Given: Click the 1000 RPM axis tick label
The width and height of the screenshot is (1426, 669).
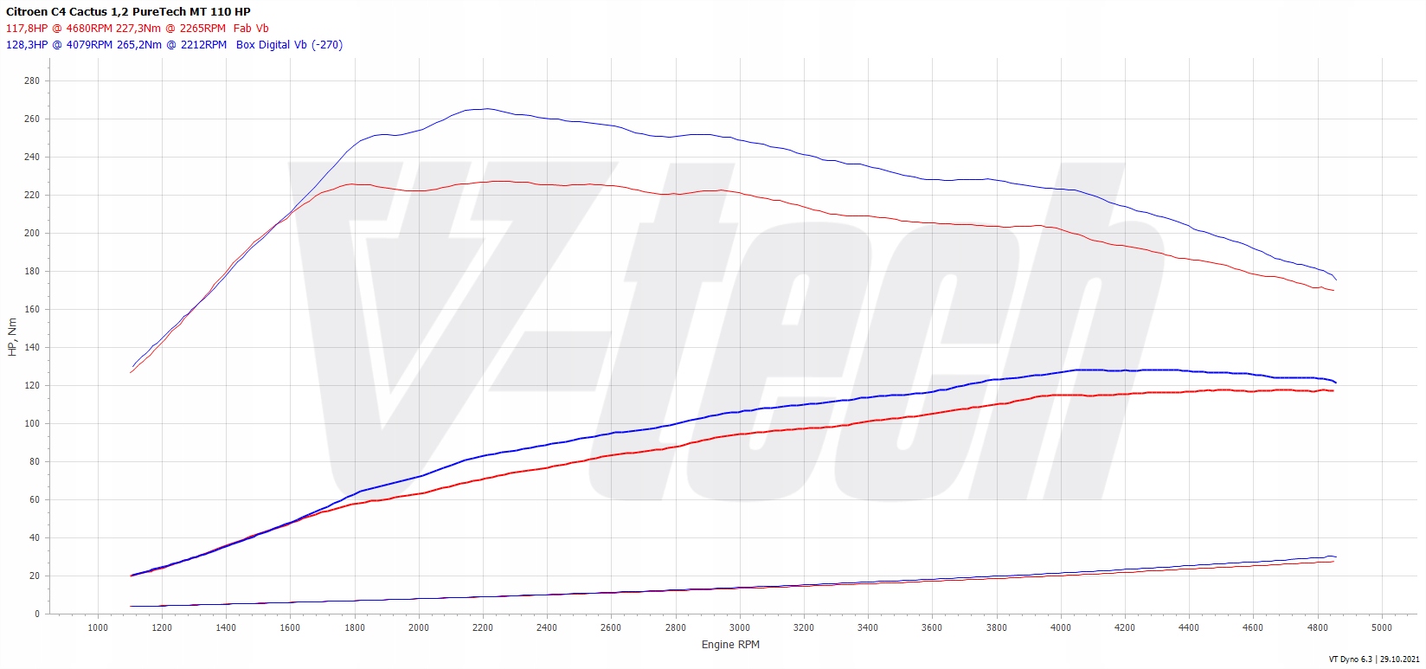Looking at the screenshot, I should [98, 628].
